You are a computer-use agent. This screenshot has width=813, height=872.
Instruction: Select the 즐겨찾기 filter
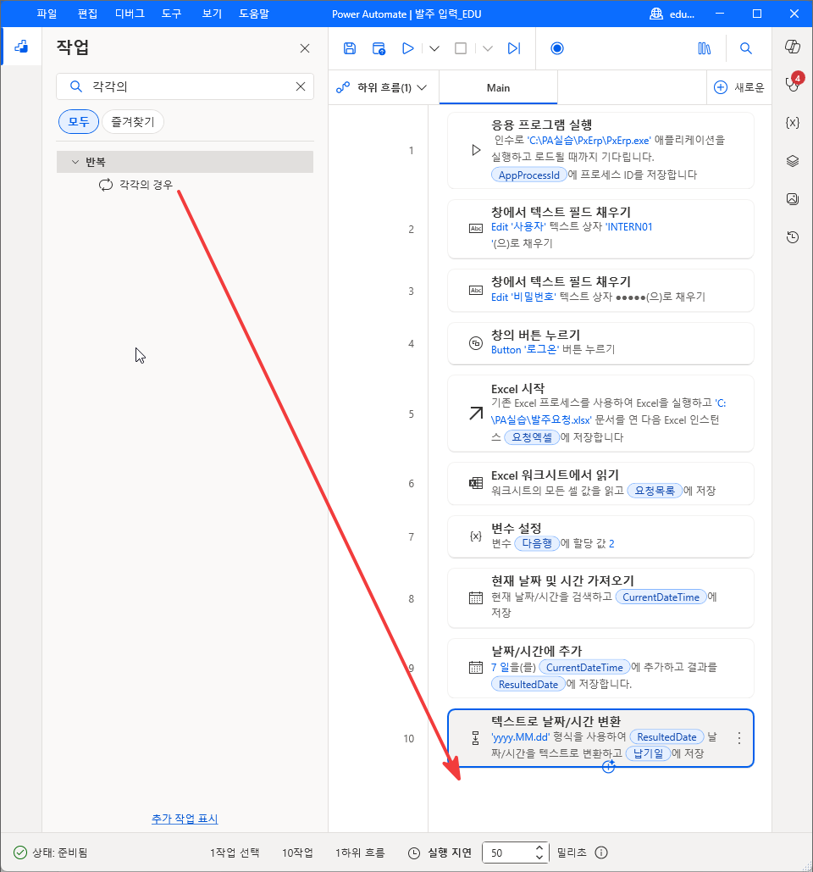click(133, 122)
